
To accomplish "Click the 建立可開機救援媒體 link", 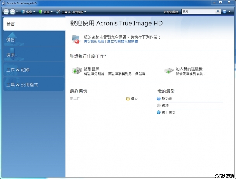I will (x=122, y=41).
